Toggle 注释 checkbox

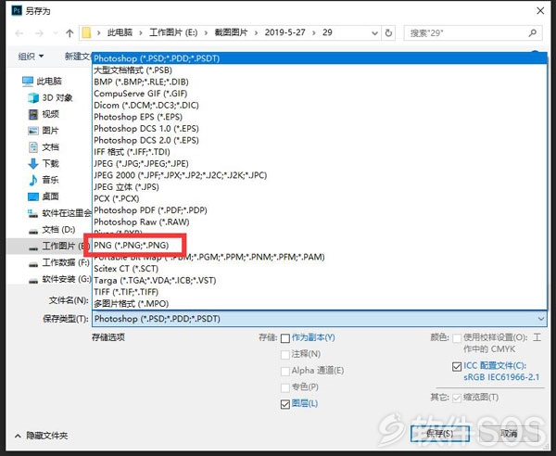(x=285, y=354)
